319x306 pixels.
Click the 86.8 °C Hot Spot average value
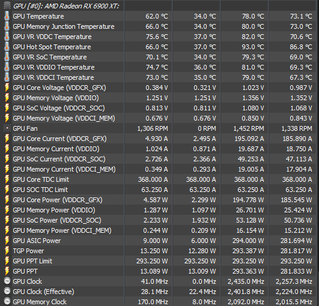pyautogui.click(x=301, y=47)
